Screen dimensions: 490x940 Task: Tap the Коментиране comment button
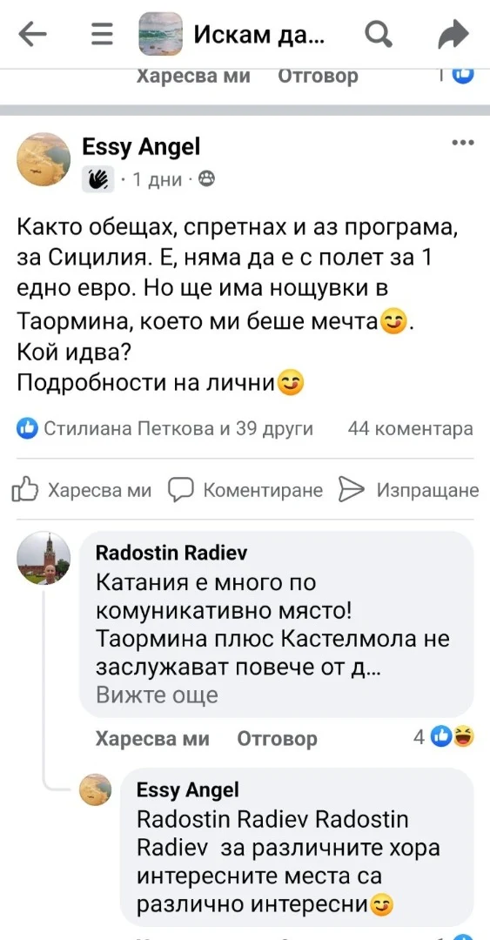[x=245, y=491]
